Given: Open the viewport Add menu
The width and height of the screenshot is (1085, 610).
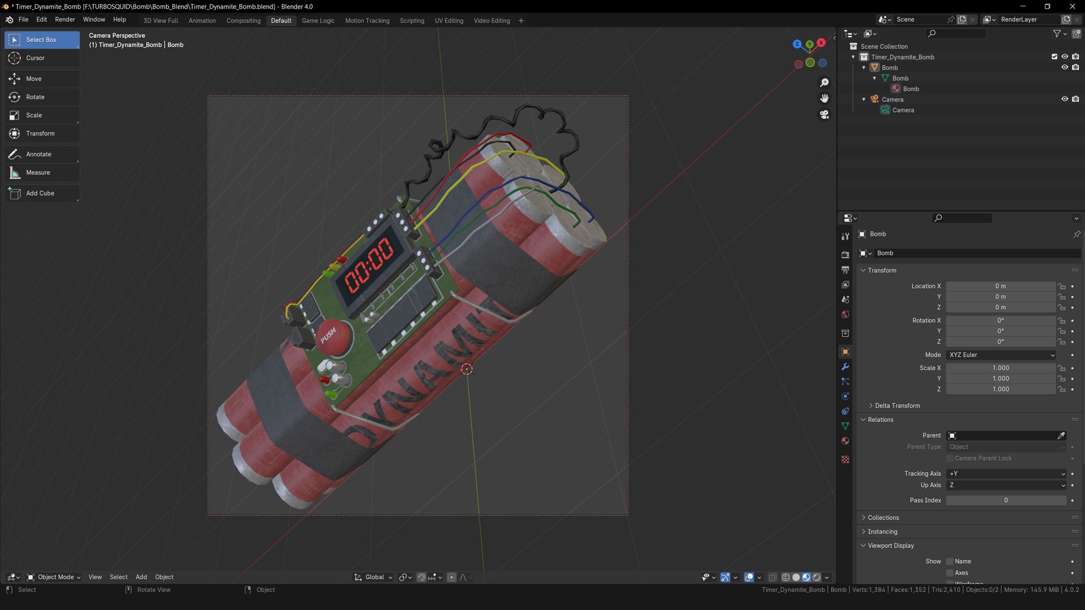Looking at the screenshot, I should (141, 577).
